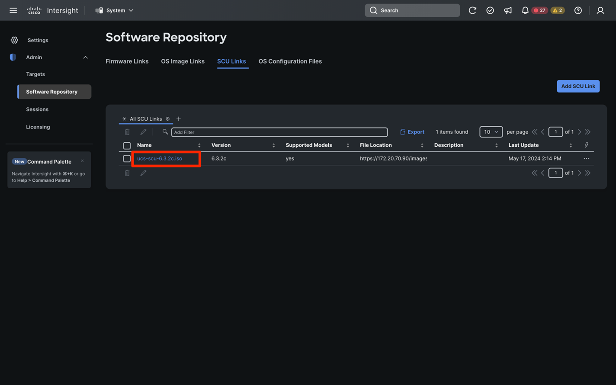Screen dimensions: 616x385
Task: Open row actions ellipsis for ucs-scu-6.3.2c.iso
Action: tap(587, 159)
